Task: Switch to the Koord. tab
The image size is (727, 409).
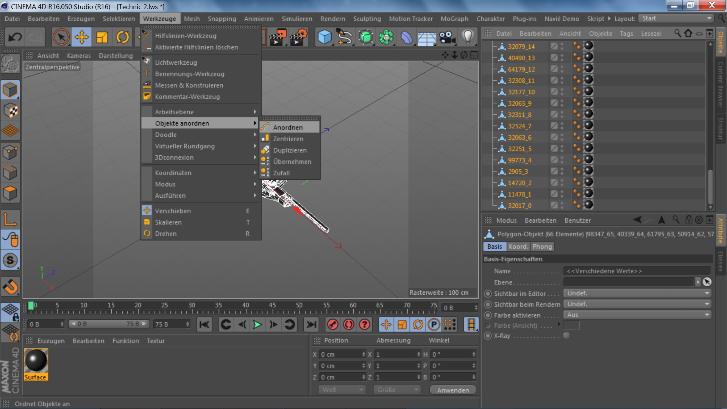Action: point(518,247)
